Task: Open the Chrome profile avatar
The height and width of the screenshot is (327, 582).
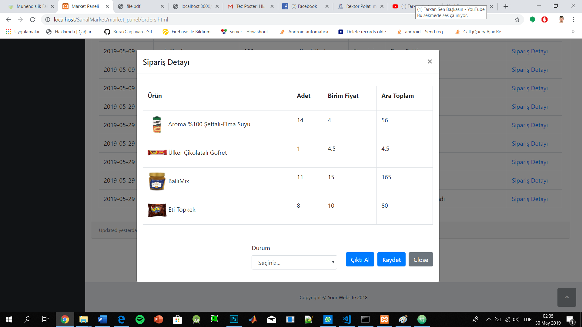Action: [x=562, y=19]
